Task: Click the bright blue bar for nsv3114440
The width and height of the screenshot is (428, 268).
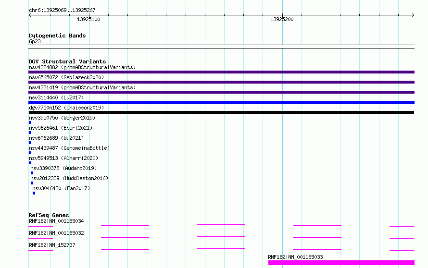Action: click(x=221, y=102)
